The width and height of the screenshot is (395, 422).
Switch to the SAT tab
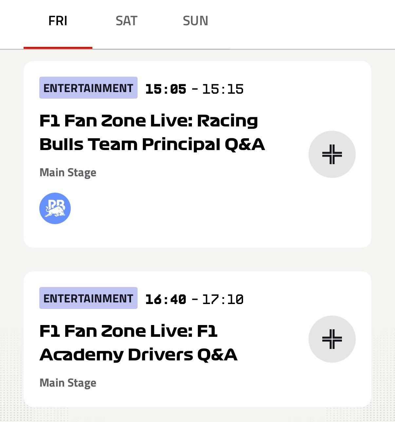tap(126, 21)
